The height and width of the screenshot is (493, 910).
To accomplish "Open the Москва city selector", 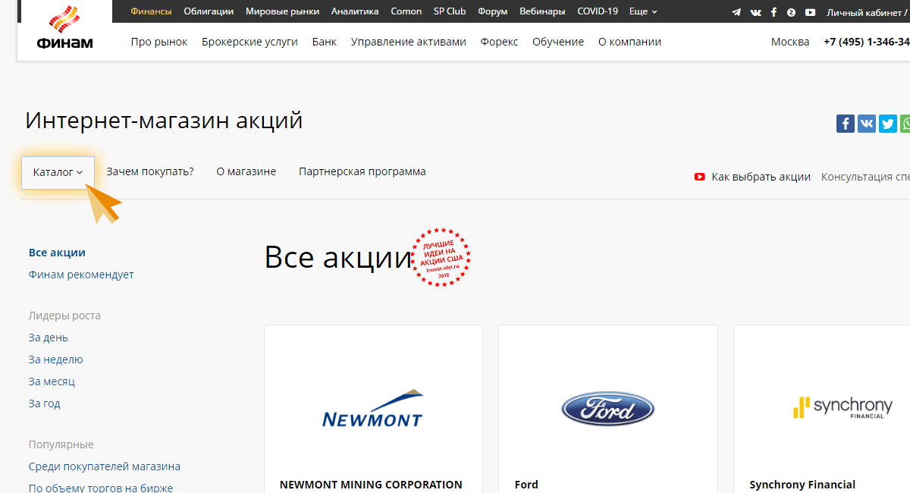I will pos(790,42).
